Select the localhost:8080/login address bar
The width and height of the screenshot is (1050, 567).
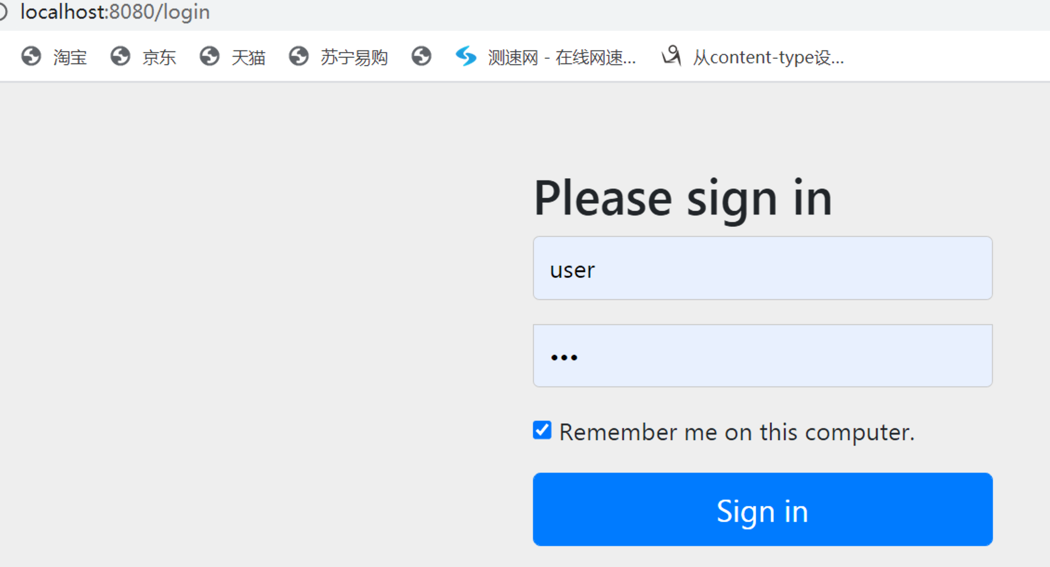point(115,12)
